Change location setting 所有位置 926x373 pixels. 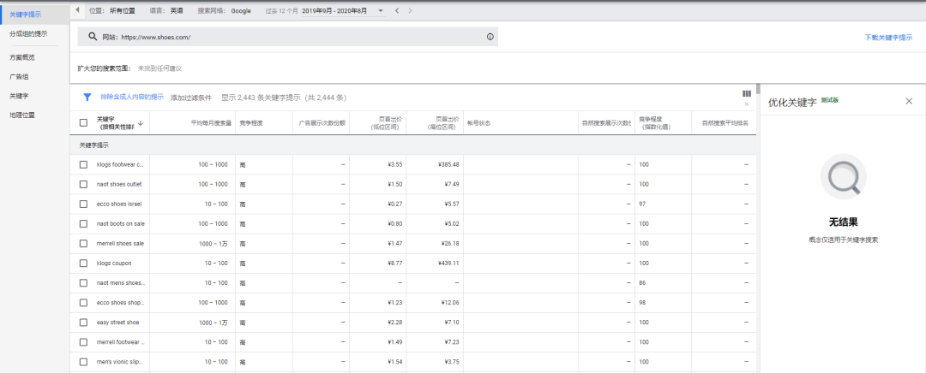pyautogui.click(x=123, y=10)
